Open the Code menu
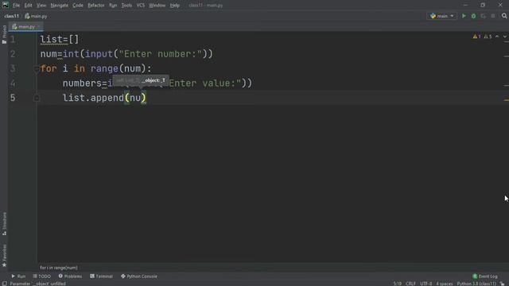This screenshot has width=509, height=286. [78, 6]
